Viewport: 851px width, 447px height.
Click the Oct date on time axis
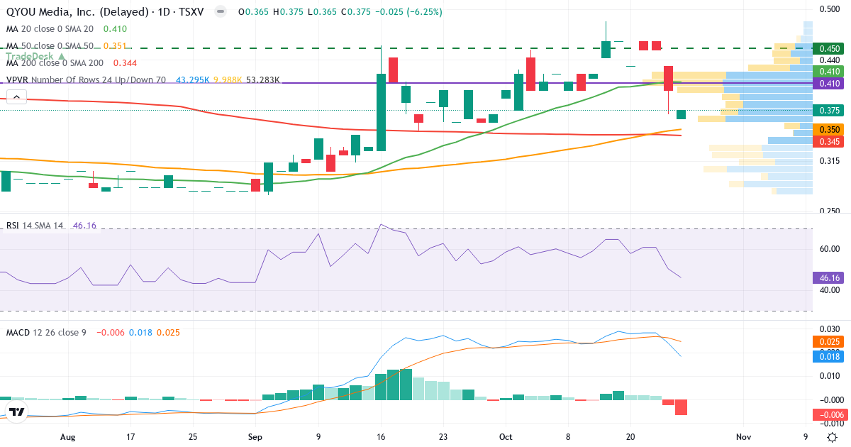click(x=506, y=437)
